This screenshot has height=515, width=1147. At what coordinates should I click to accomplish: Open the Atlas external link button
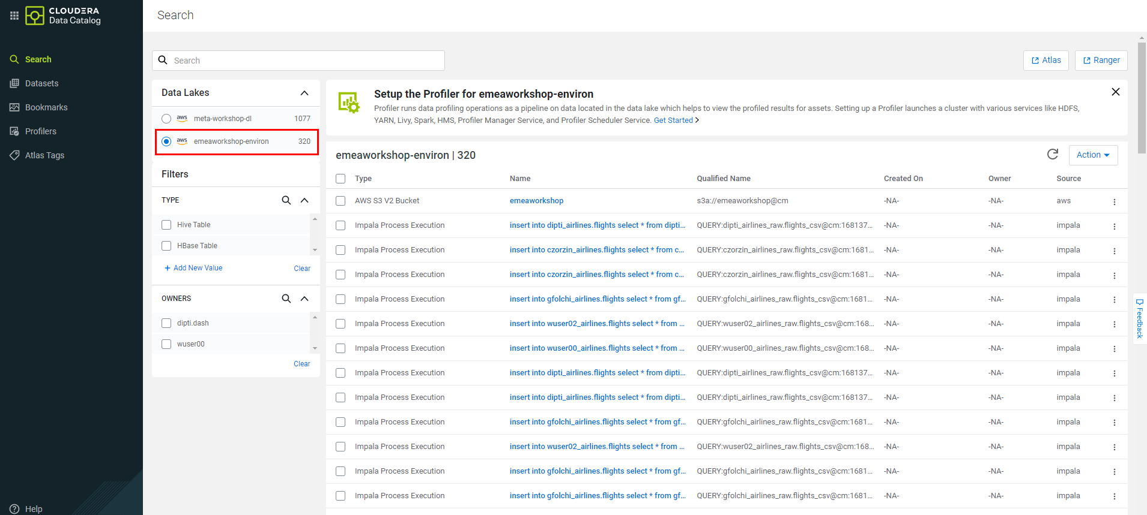click(x=1046, y=60)
